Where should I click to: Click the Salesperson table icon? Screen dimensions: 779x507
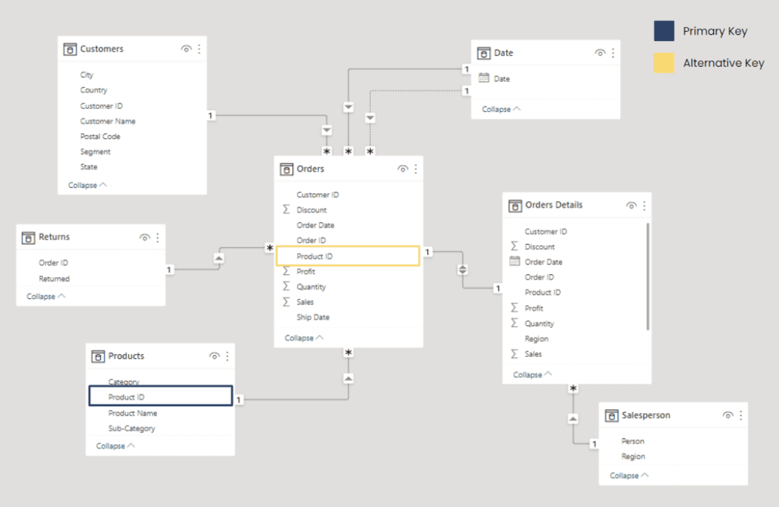click(x=611, y=416)
